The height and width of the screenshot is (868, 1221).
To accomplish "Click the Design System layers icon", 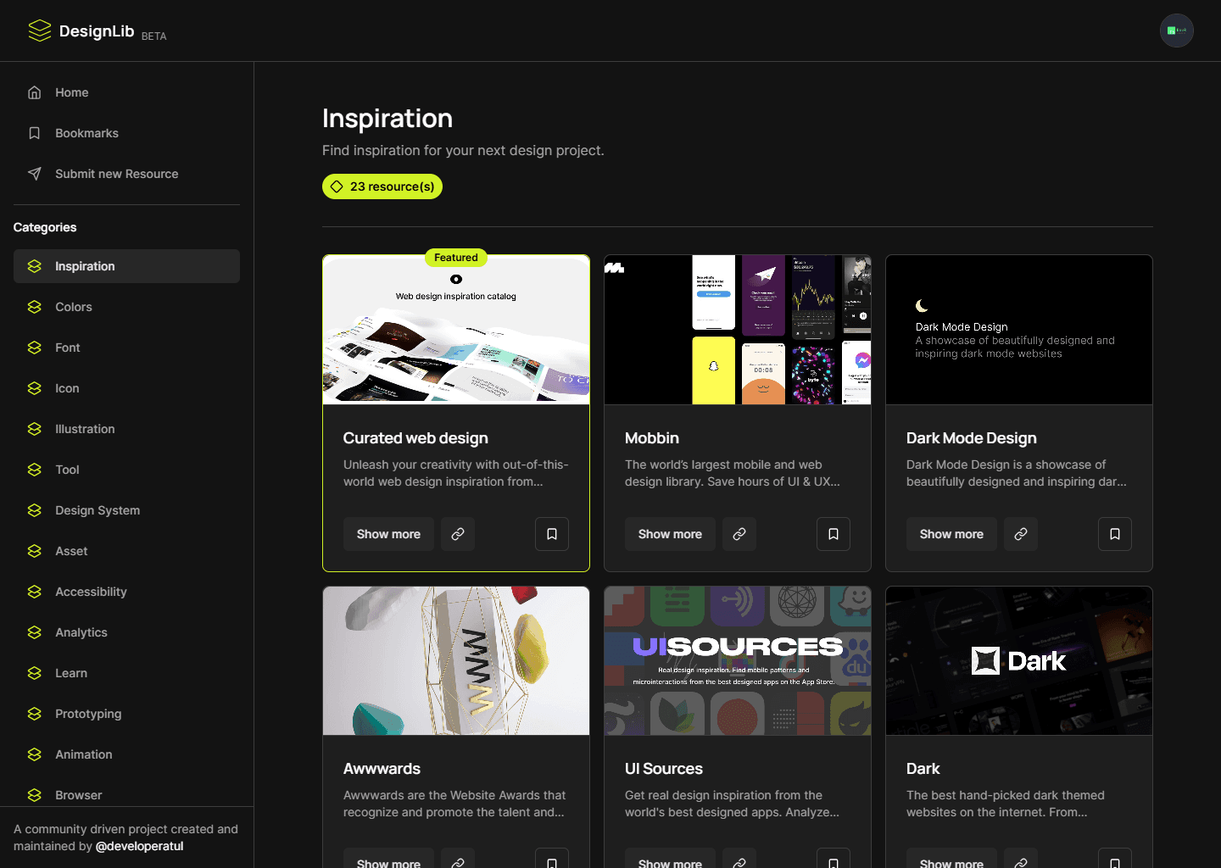I will pyautogui.click(x=35, y=510).
